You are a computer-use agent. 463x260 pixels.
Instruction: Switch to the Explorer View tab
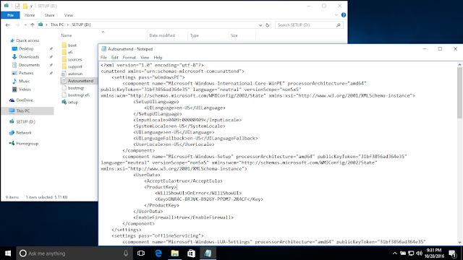tap(69, 15)
